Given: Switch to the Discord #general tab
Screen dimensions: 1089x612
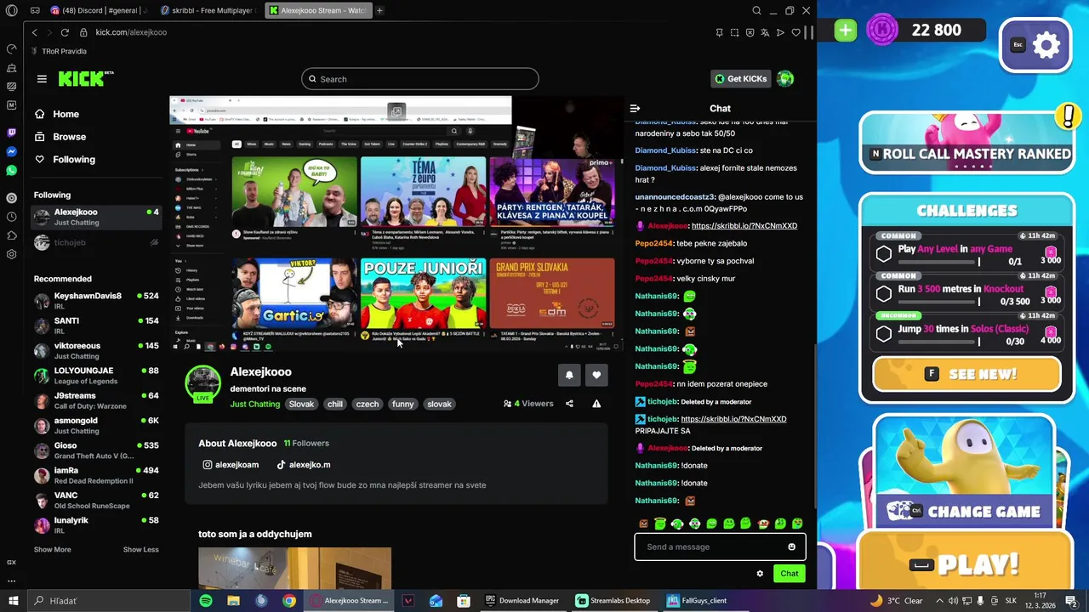Looking at the screenshot, I should (x=99, y=10).
